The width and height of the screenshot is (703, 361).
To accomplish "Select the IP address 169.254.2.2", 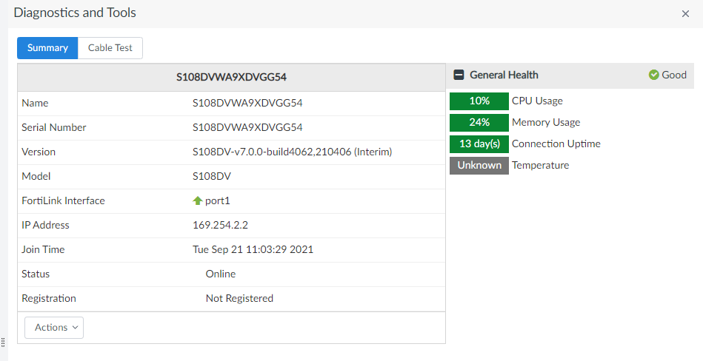I will pyautogui.click(x=220, y=225).
